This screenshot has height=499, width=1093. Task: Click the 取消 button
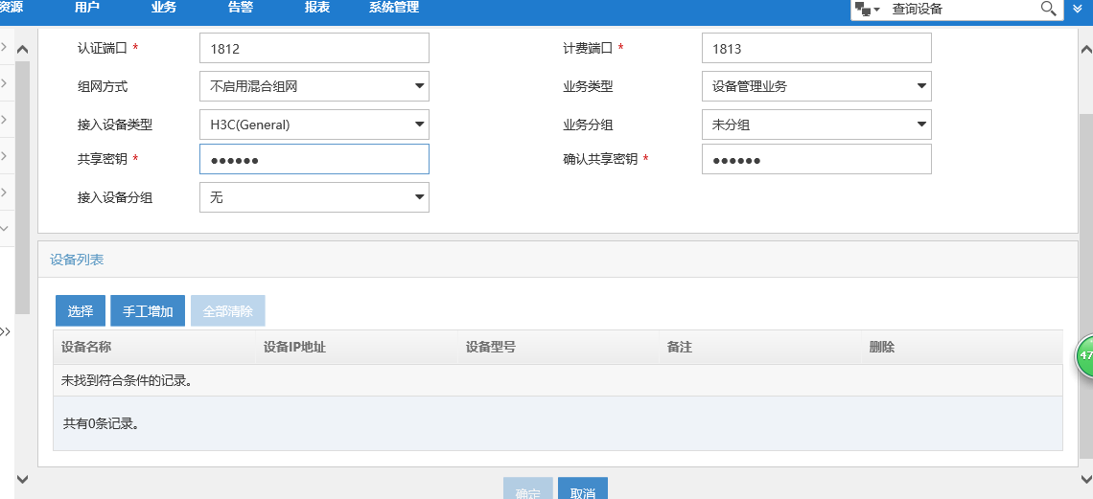click(x=583, y=488)
